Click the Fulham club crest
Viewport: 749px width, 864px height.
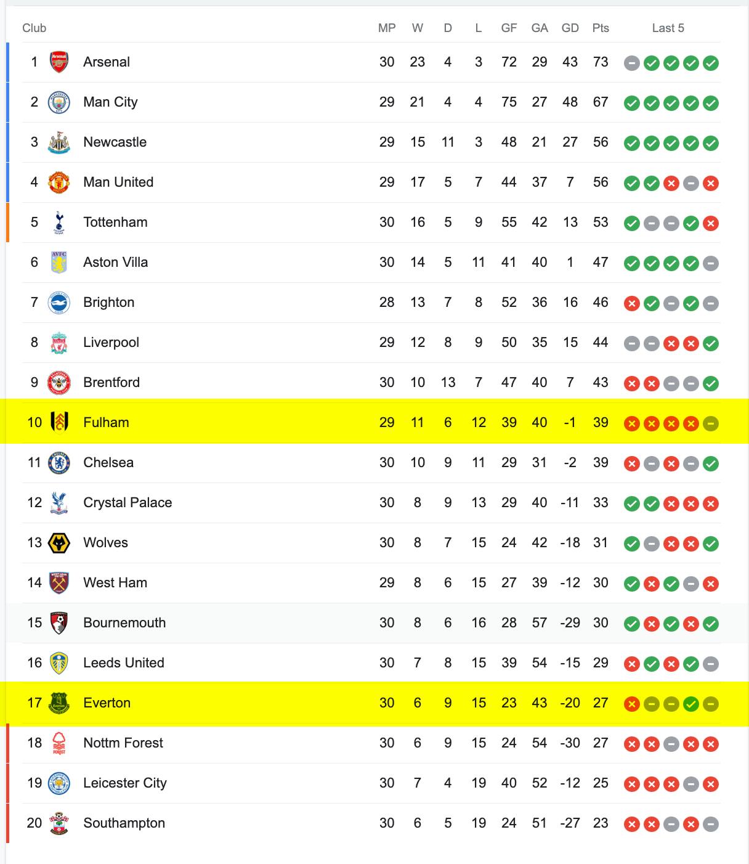[x=59, y=423]
